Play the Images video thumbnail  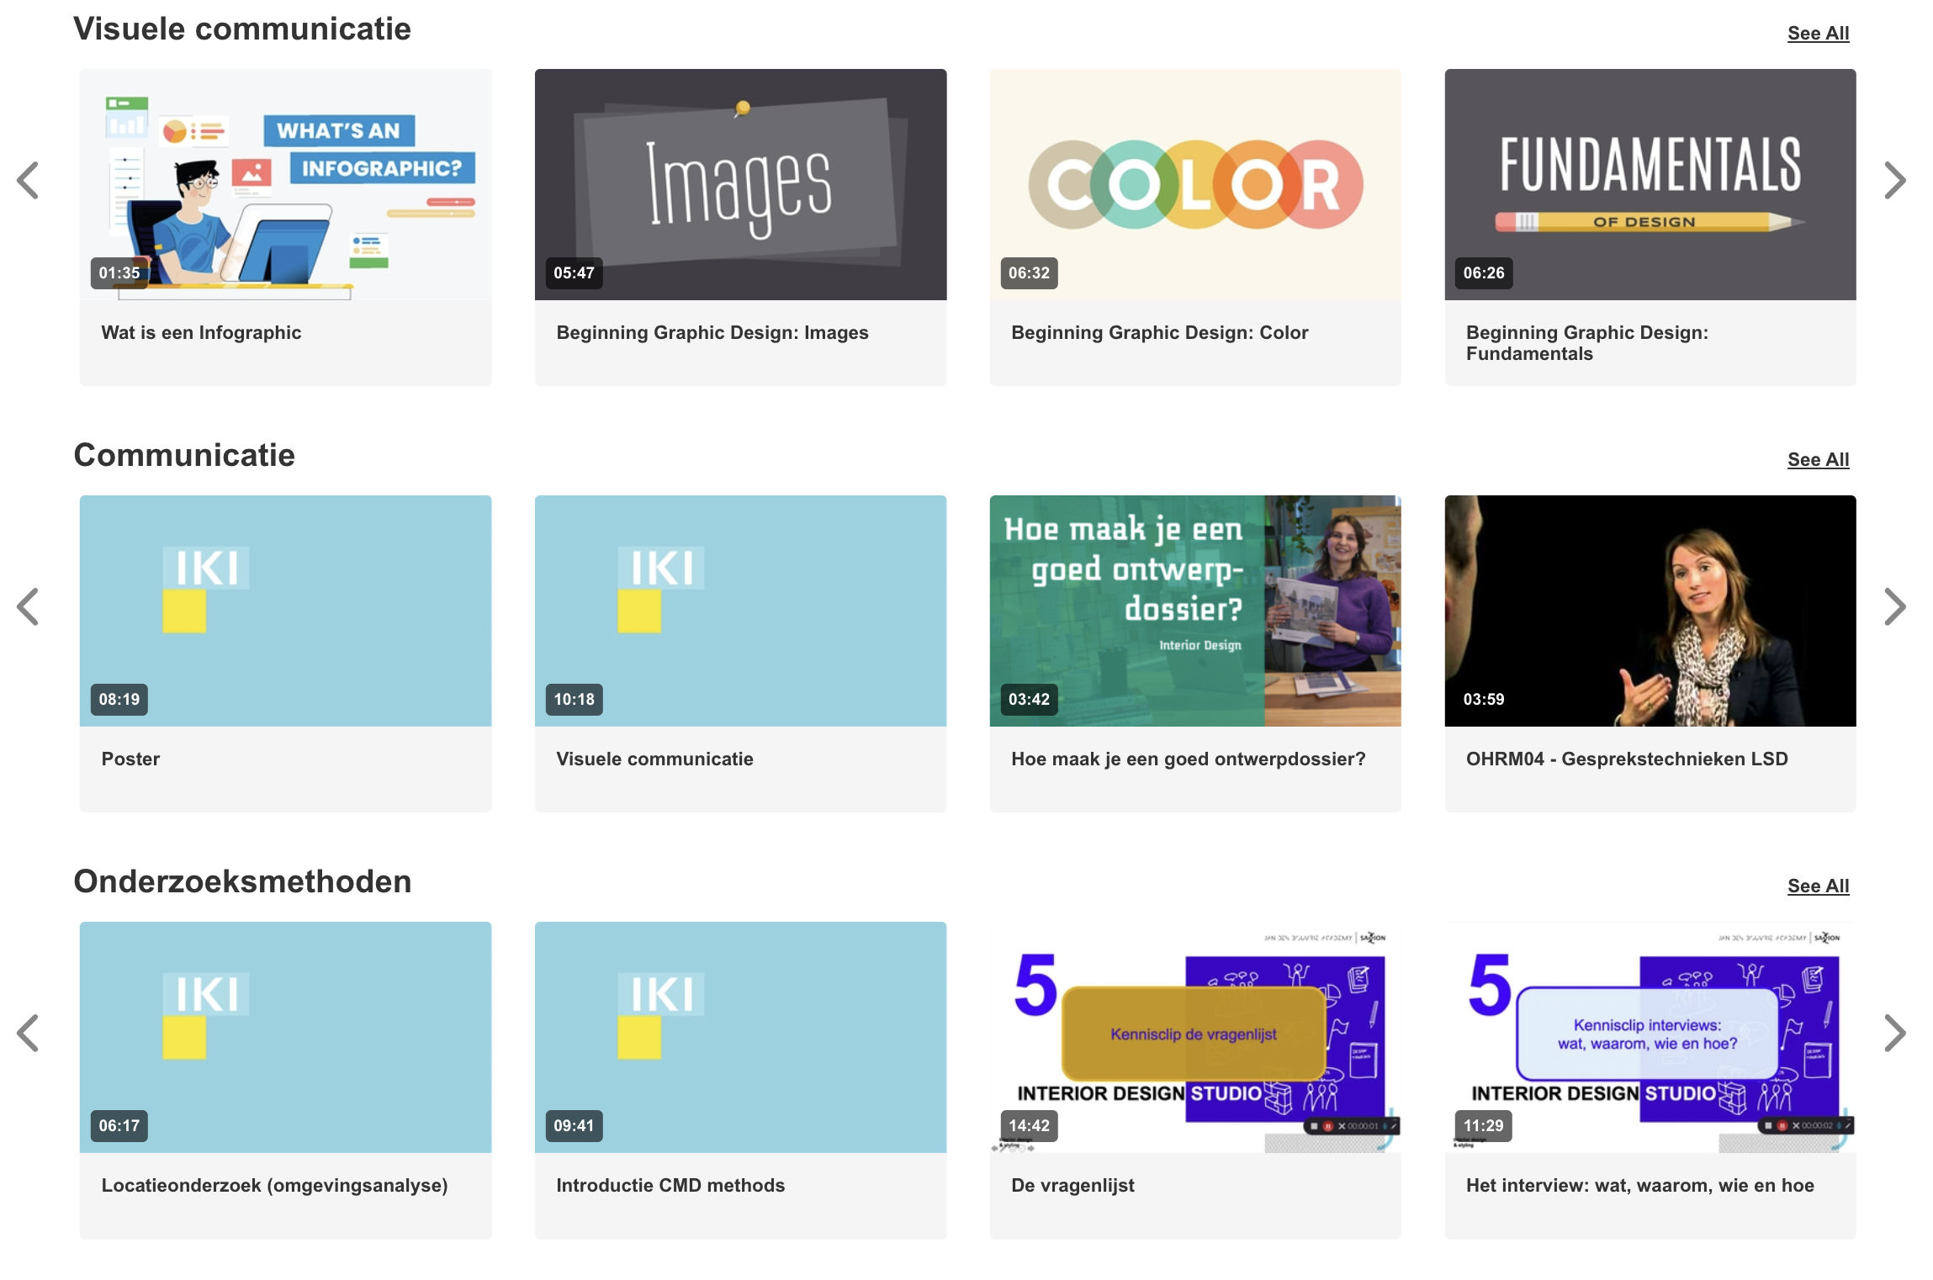coord(740,184)
